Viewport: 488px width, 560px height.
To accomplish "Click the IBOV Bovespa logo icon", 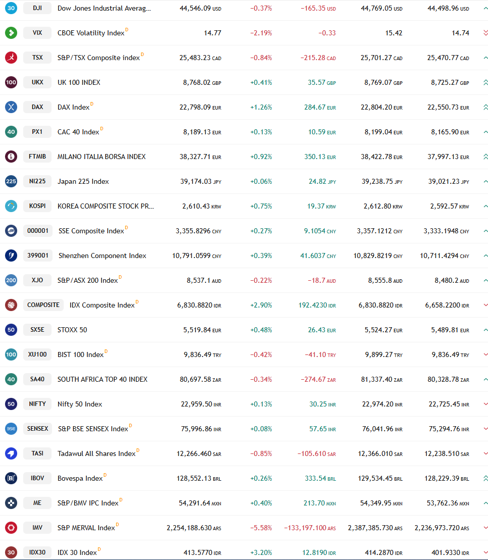I will tap(11, 478).
